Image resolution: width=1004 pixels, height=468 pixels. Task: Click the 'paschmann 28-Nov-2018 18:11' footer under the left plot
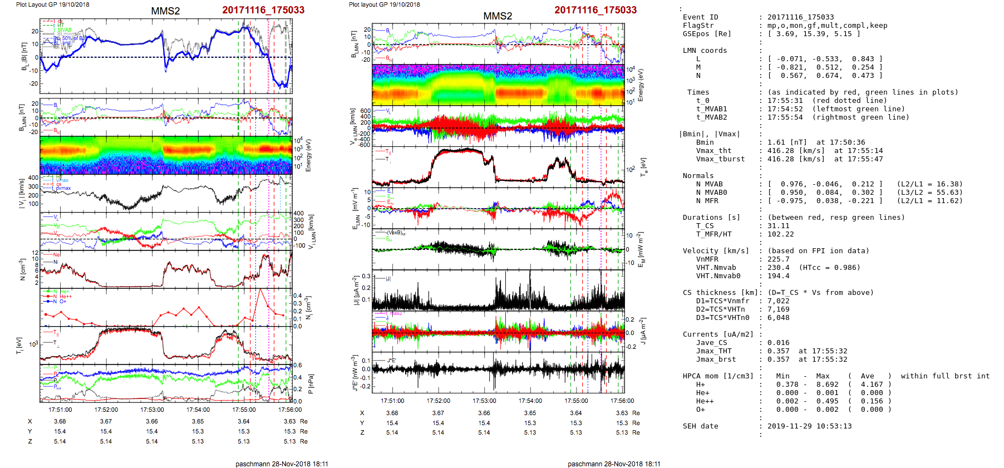tap(282, 464)
